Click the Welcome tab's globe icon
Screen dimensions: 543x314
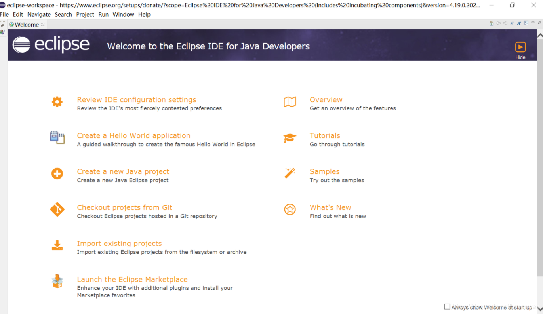pos(11,24)
